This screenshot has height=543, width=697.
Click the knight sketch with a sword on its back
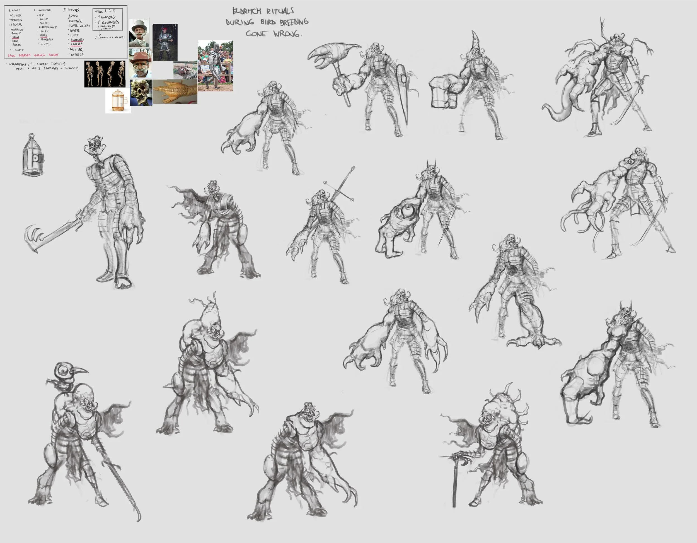[323, 225]
